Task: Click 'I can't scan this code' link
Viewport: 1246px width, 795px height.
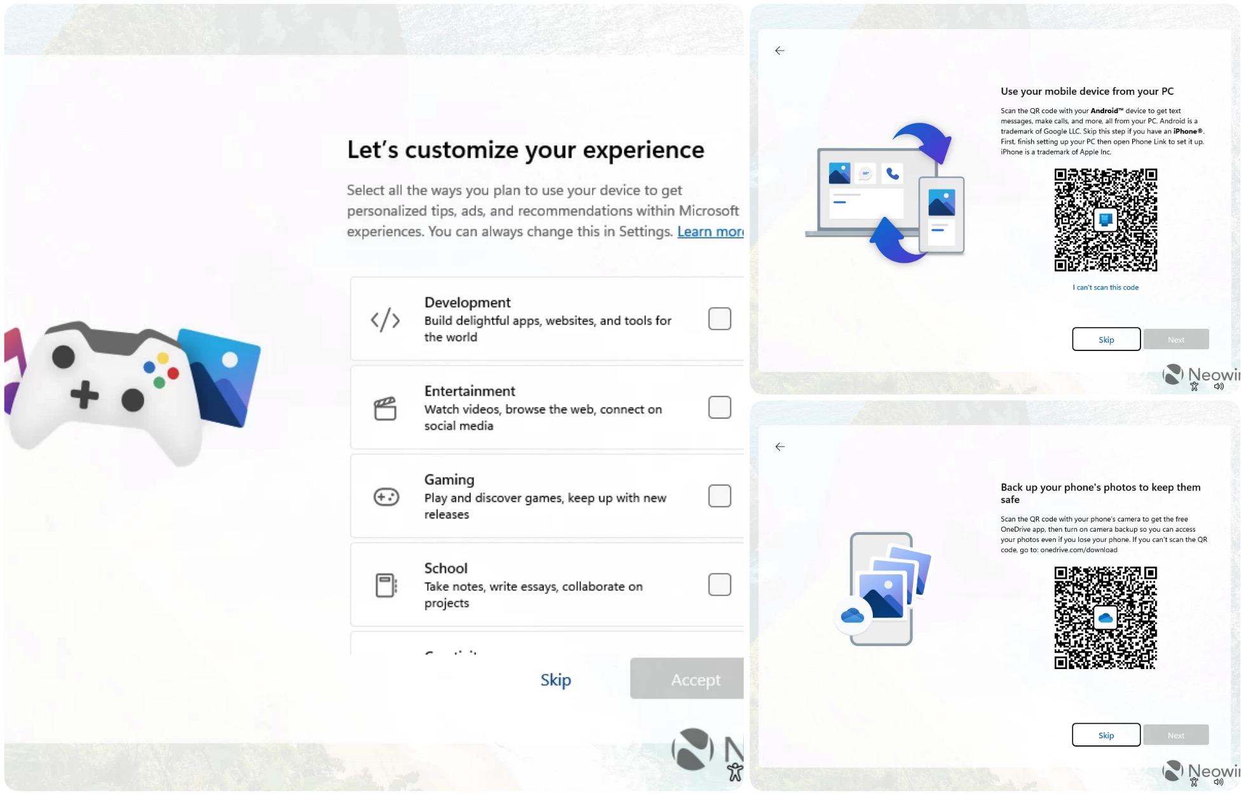Action: [1106, 287]
